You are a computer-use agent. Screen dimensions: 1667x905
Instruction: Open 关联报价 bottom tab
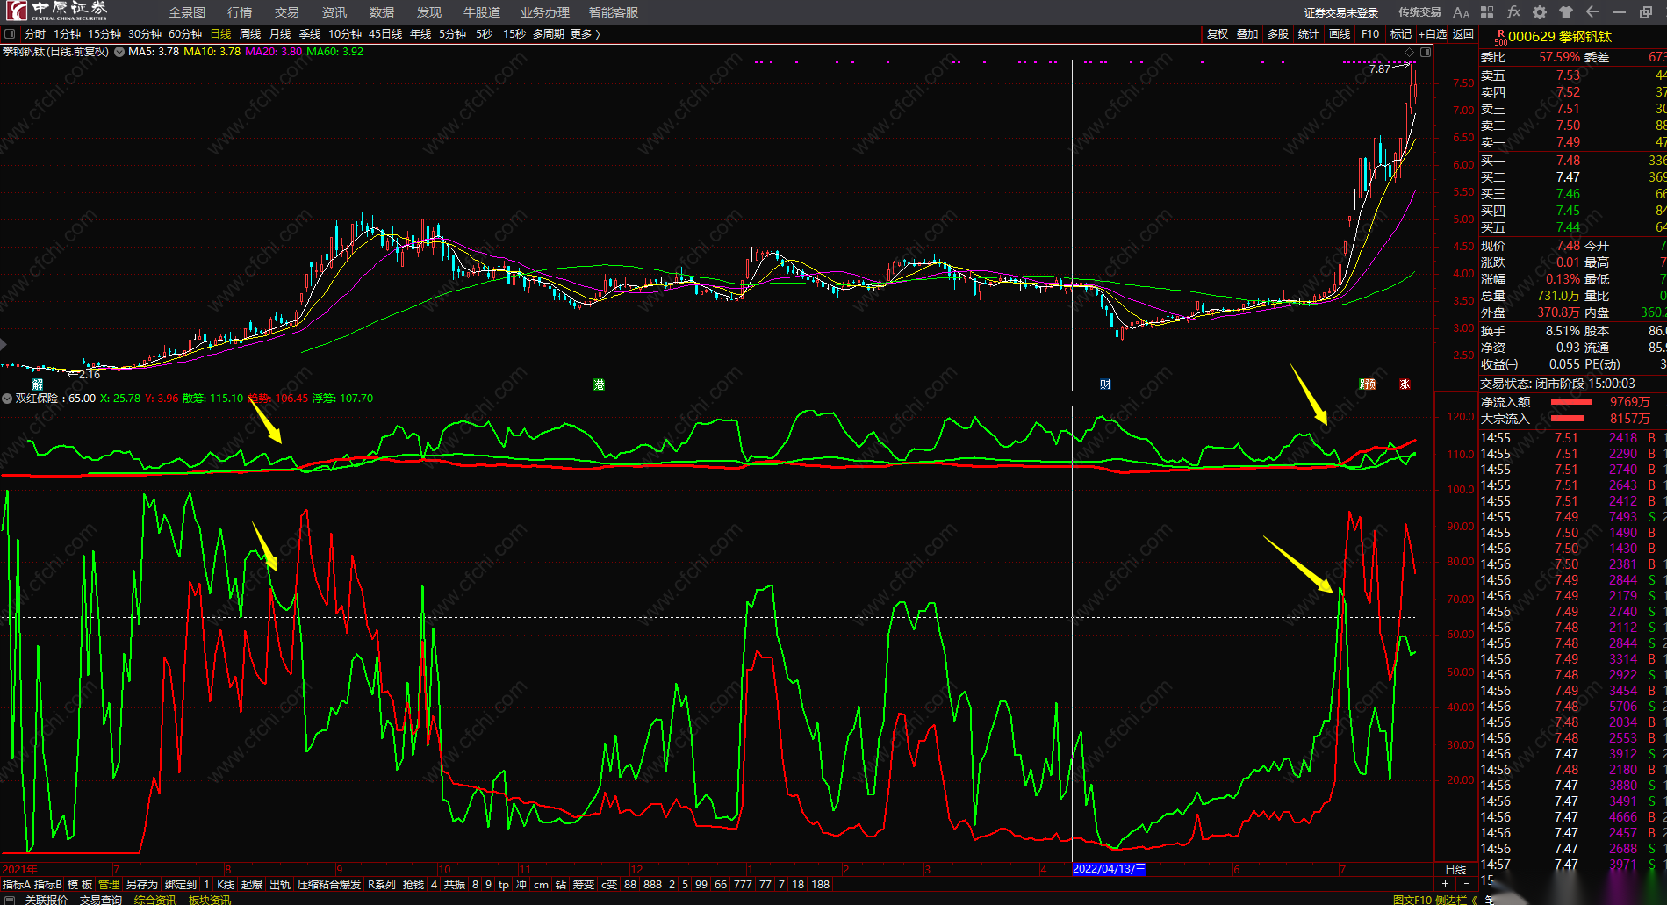[x=46, y=900]
